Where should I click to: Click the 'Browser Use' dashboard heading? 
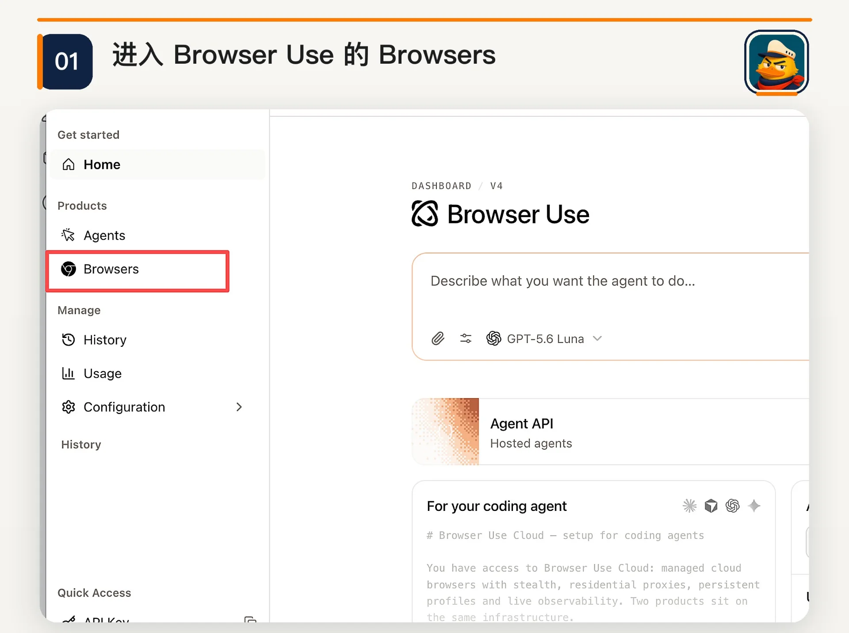pyautogui.click(x=518, y=215)
